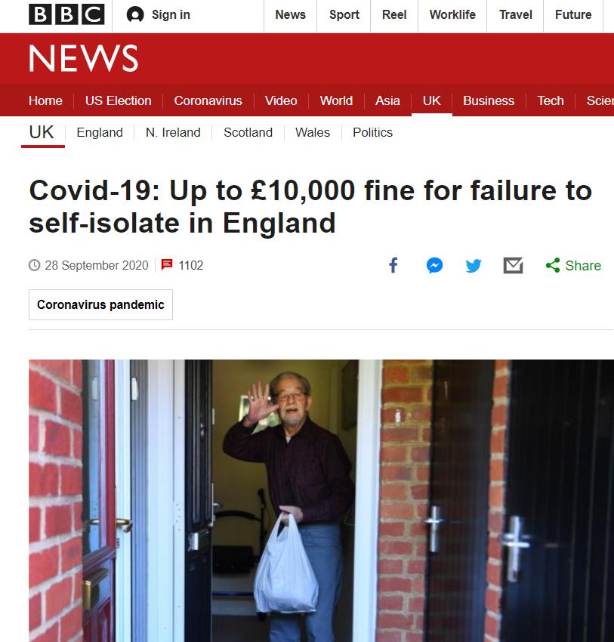The width and height of the screenshot is (614, 642).
Task: Open the Tech news section
Action: pyautogui.click(x=551, y=100)
